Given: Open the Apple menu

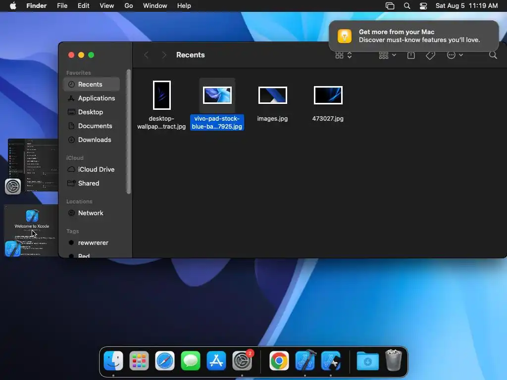Looking at the screenshot, I should click(x=13, y=6).
